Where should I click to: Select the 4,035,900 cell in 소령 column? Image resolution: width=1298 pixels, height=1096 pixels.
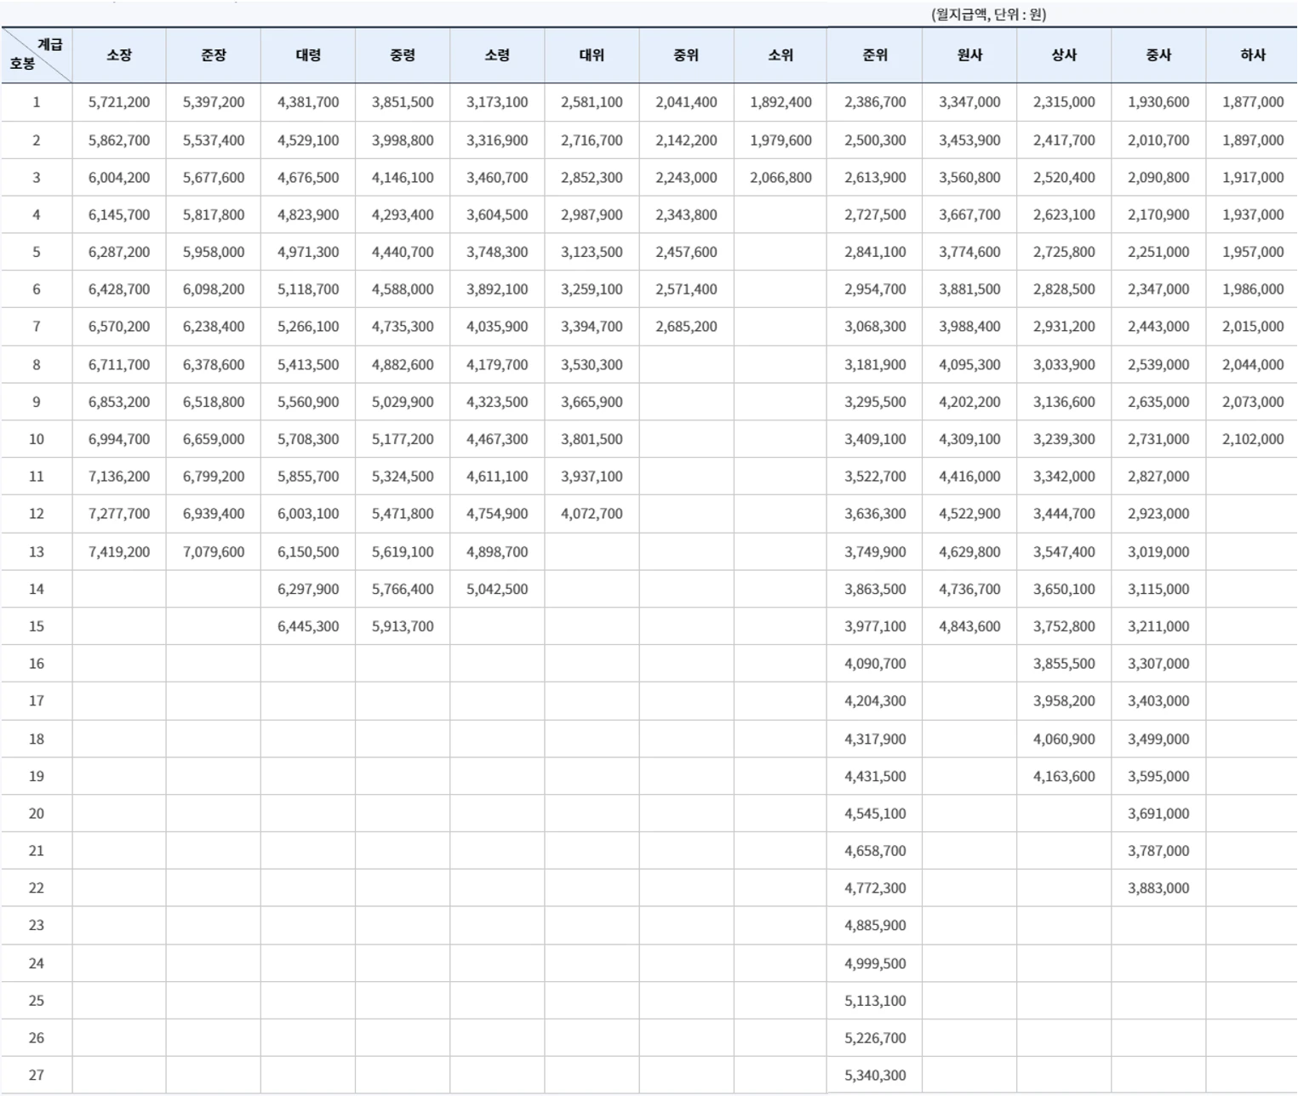tap(497, 327)
